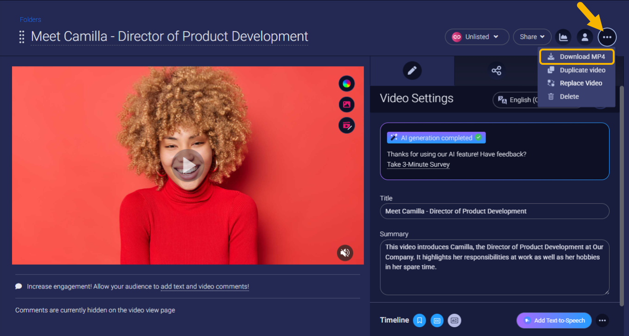This screenshot has height=336, width=629.
Task: Open the Unlisted privacy dropdown
Action: 477,37
